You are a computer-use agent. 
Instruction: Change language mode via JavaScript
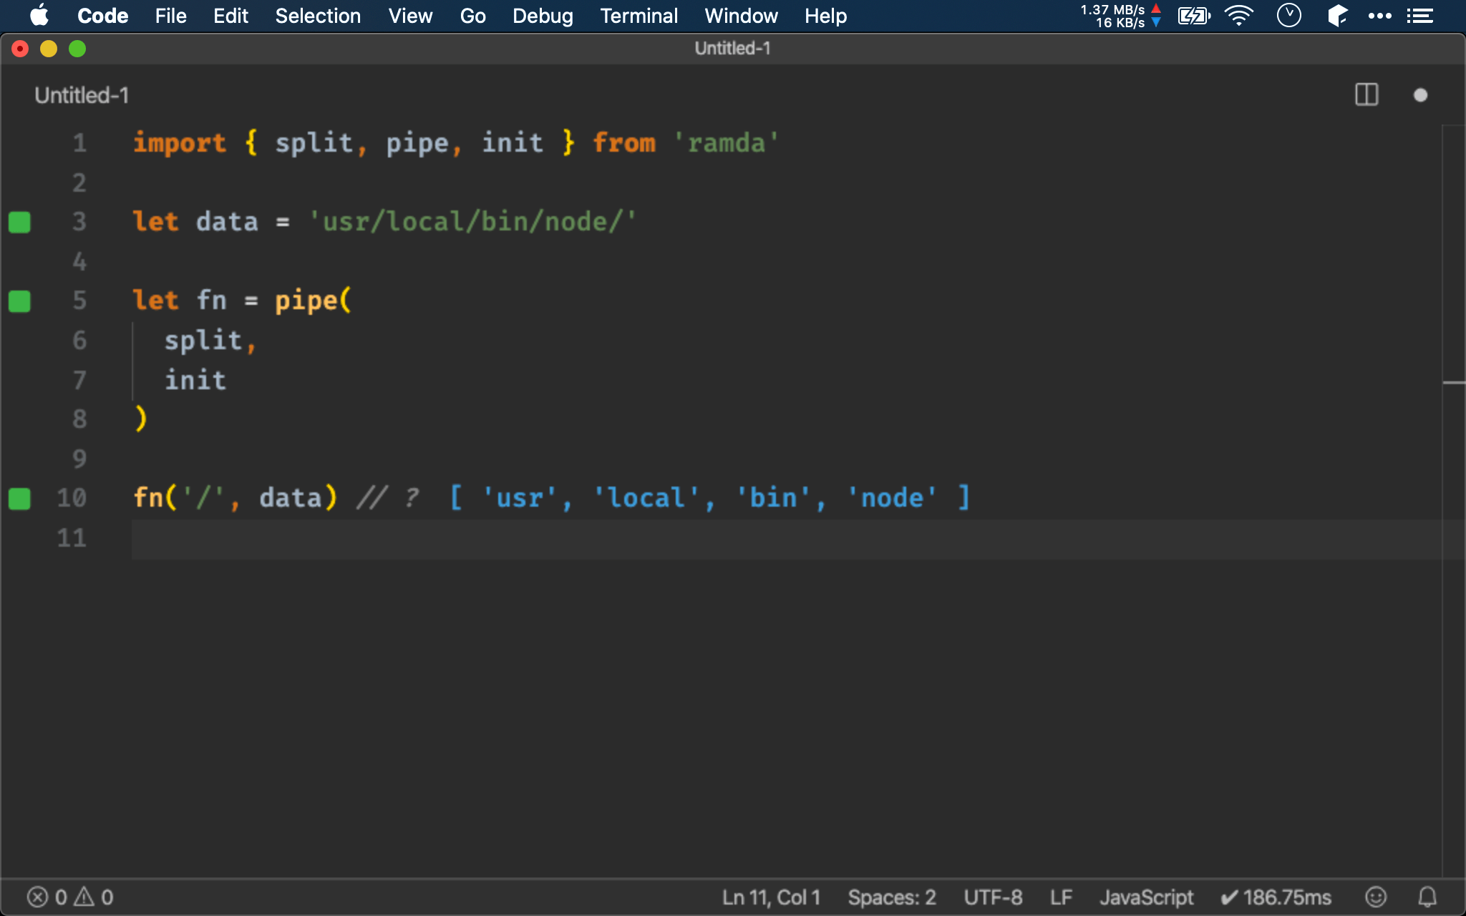coord(1146,897)
